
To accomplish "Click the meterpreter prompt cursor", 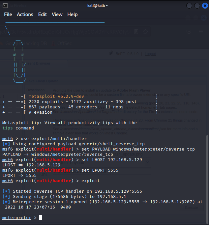I will (41, 217).
